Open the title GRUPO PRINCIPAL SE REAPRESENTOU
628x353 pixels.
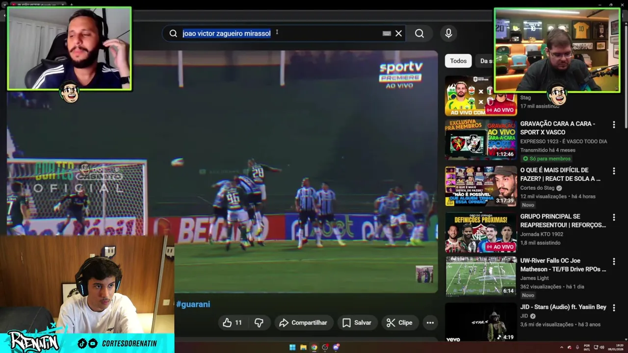(563, 221)
